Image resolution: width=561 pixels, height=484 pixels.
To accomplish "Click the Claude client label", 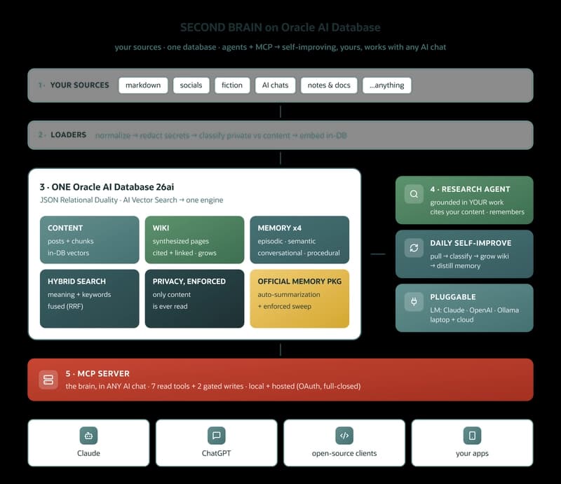I will (88, 453).
